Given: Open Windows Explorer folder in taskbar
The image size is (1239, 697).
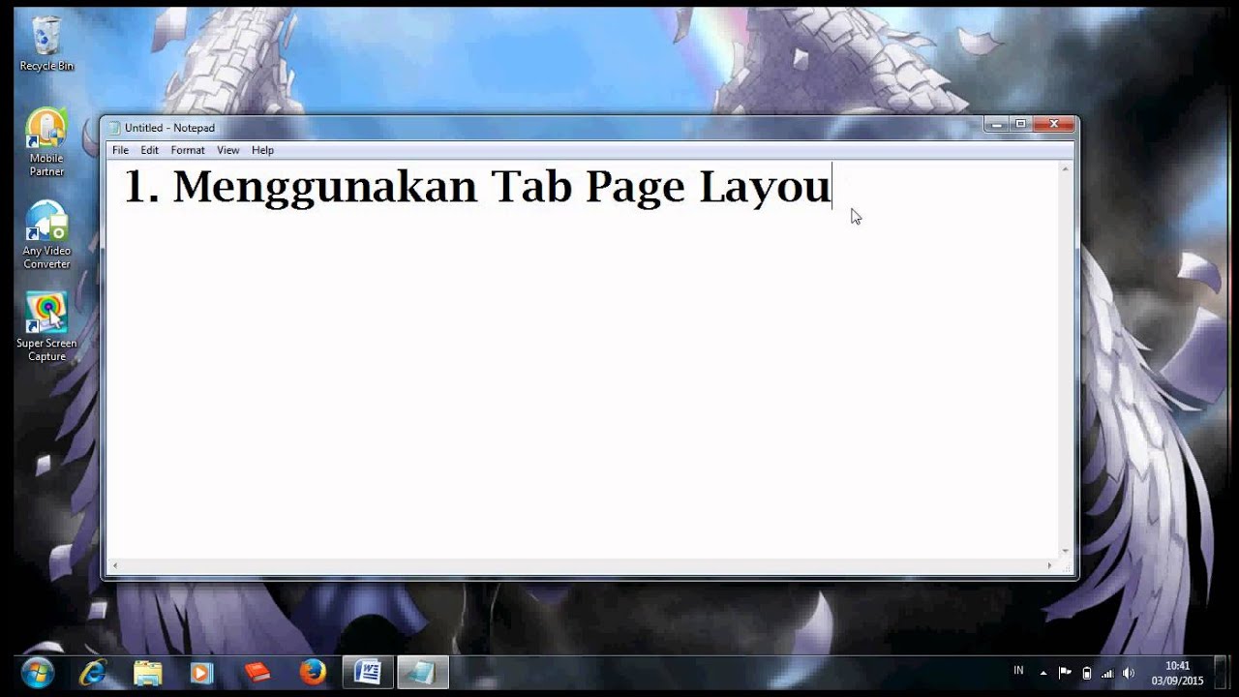Looking at the screenshot, I should point(147,672).
